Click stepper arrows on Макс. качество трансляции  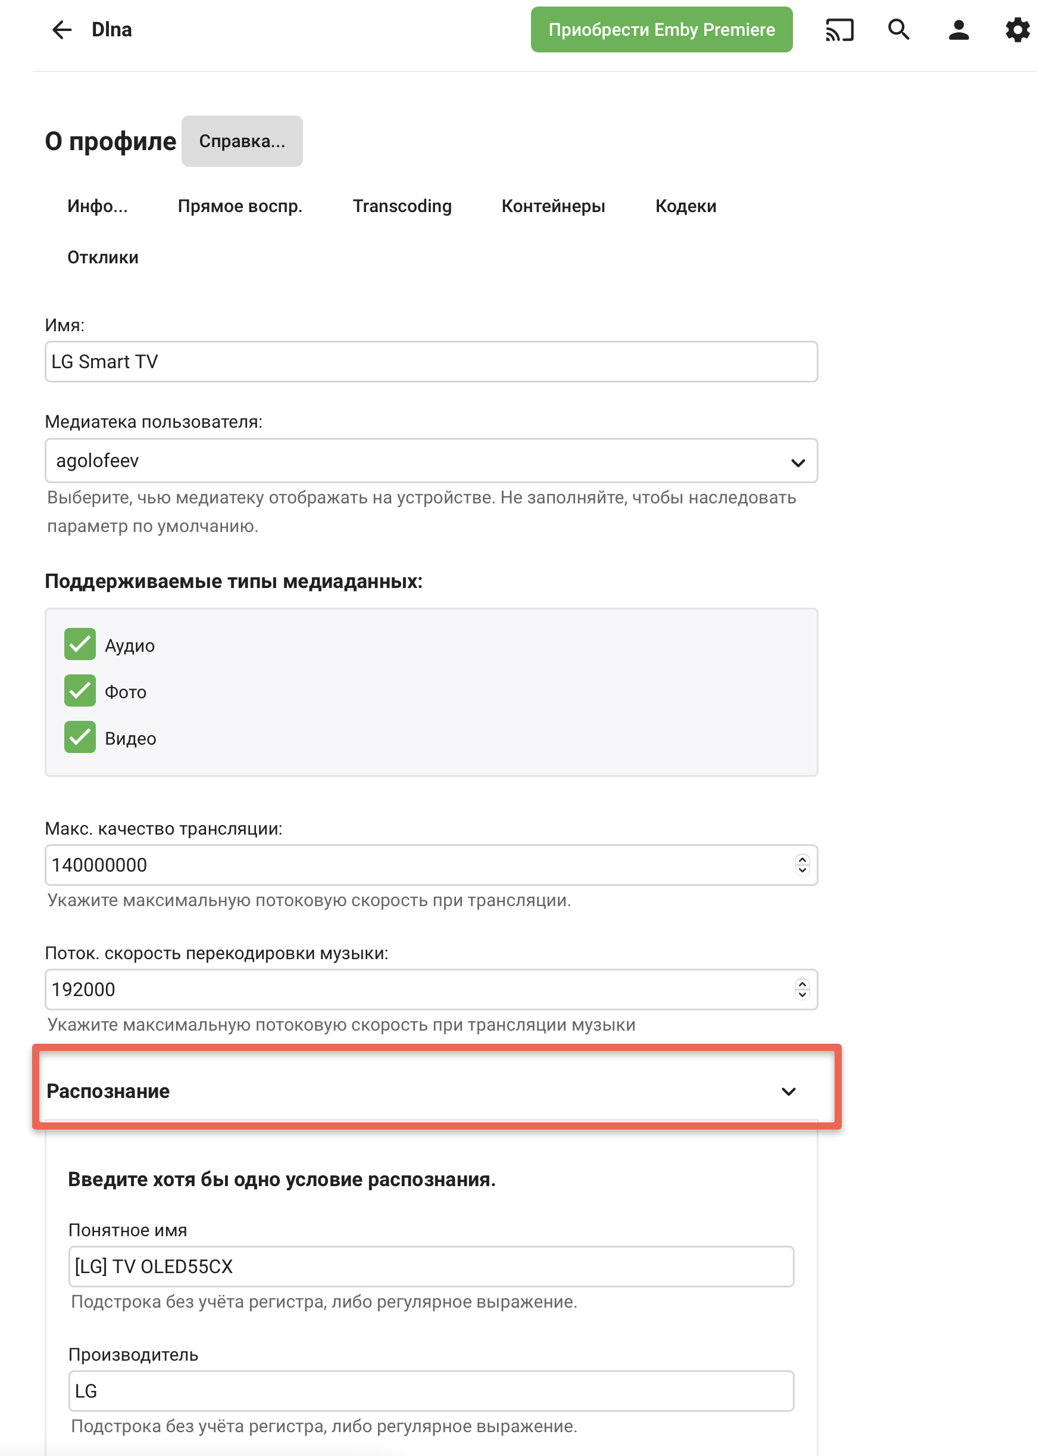(802, 864)
